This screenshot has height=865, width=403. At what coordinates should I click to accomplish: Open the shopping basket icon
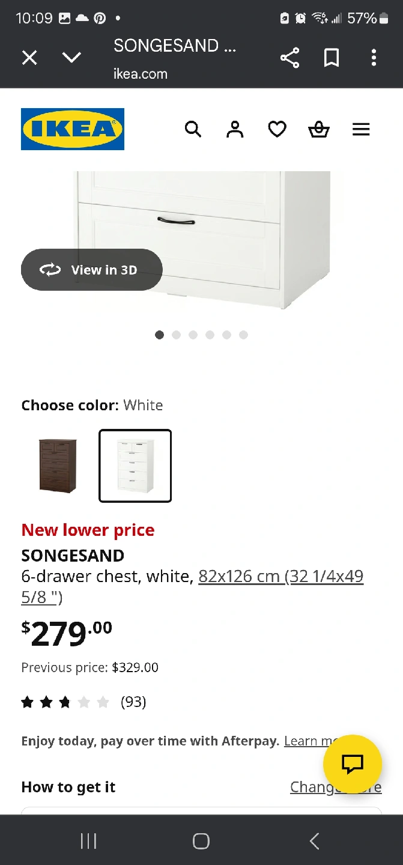click(319, 129)
